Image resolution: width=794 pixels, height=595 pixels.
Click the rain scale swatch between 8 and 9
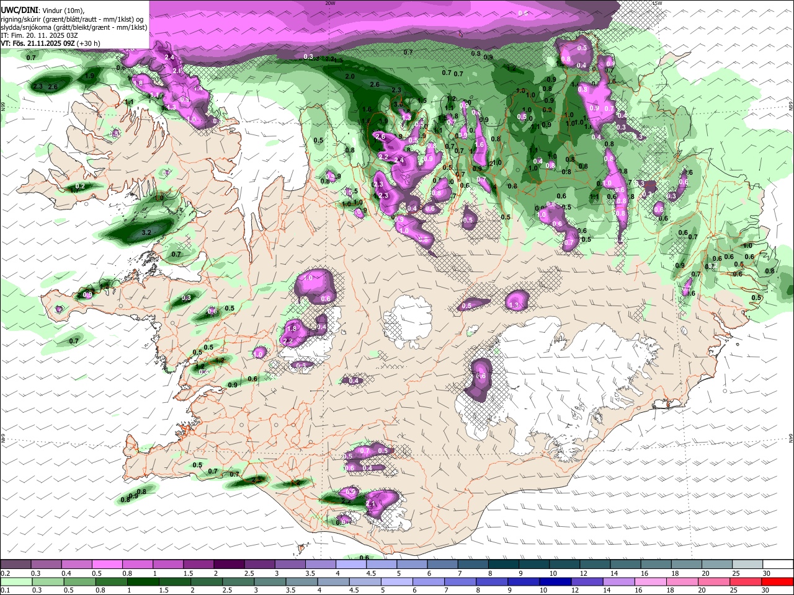coord(493,581)
